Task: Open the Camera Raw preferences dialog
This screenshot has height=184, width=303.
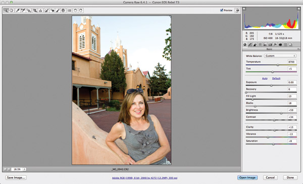Action: click(x=69, y=11)
